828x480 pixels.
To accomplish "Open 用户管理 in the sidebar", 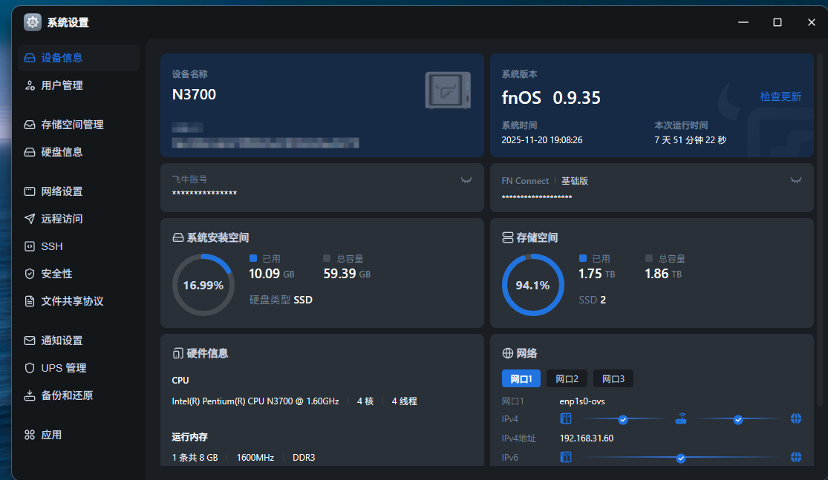I will point(62,85).
